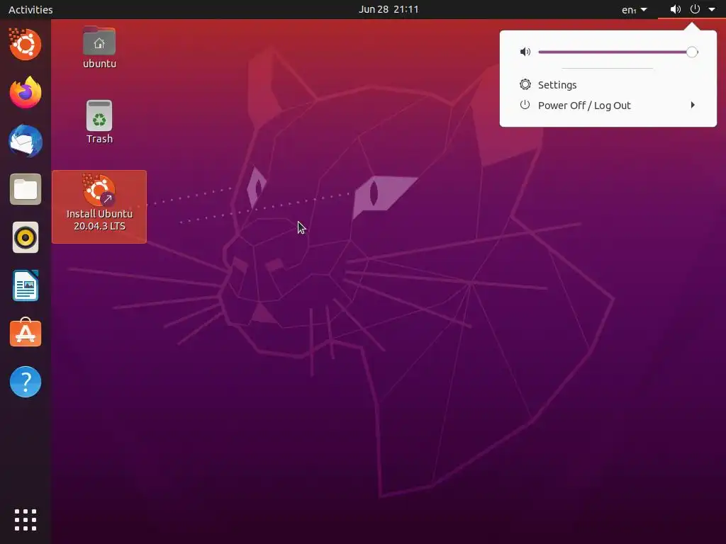Click the Trash label text
Screen dimensions: 726x544
pyautogui.click(x=99, y=139)
